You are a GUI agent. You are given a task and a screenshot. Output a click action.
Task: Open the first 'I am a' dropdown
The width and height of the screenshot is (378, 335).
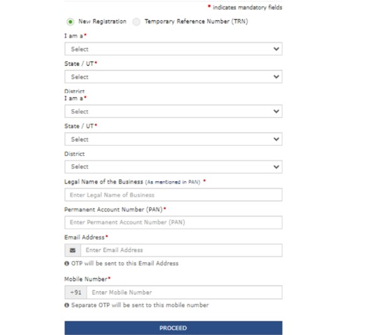tap(173, 49)
